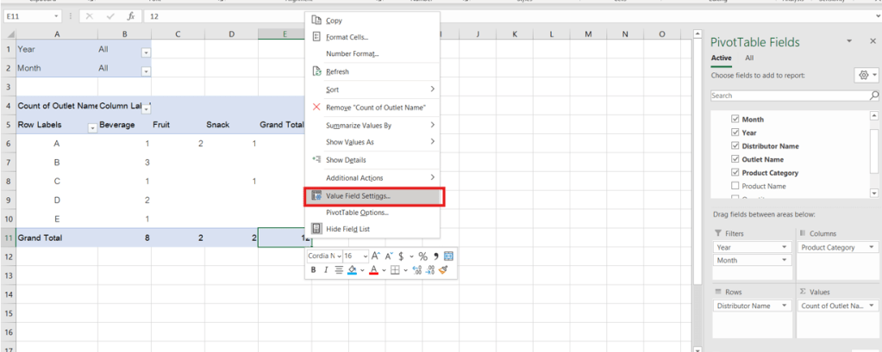This screenshot has width=882, height=352.
Task: Uncheck the Month field checkbox
Action: click(x=735, y=120)
